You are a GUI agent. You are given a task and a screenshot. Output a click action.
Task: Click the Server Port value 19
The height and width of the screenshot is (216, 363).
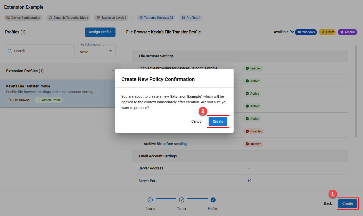pos(249,181)
